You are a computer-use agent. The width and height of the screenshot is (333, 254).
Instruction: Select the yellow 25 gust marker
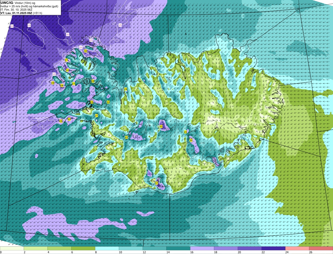pyautogui.click(x=126, y=137)
